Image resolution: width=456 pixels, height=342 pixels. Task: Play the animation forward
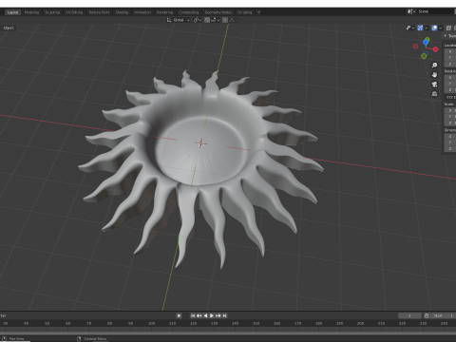click(212, 315)
